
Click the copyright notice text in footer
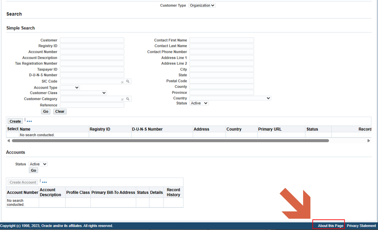point(56,226)
